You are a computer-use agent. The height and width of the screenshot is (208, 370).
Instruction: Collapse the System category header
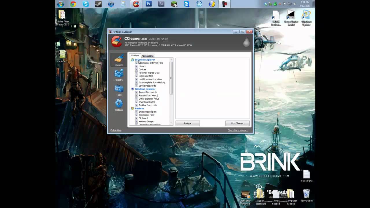click(139, 108)
